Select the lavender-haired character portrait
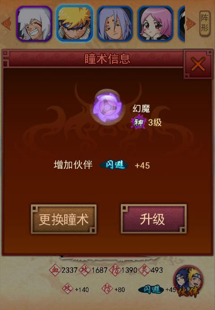The width and height of the screenshot is (215, 310). 115,24
